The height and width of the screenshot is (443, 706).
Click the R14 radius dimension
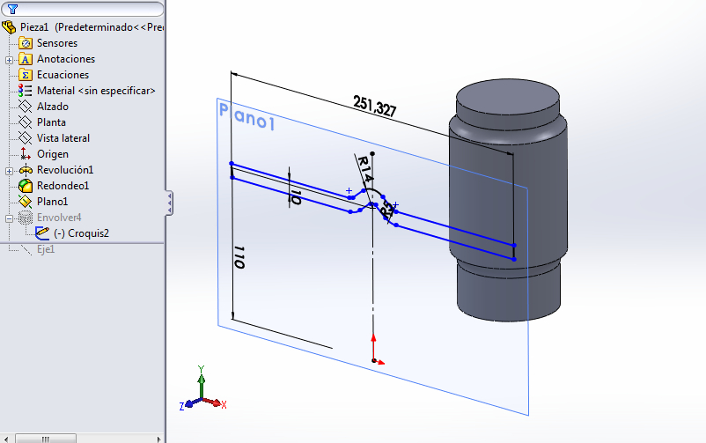tap(365, 169)
